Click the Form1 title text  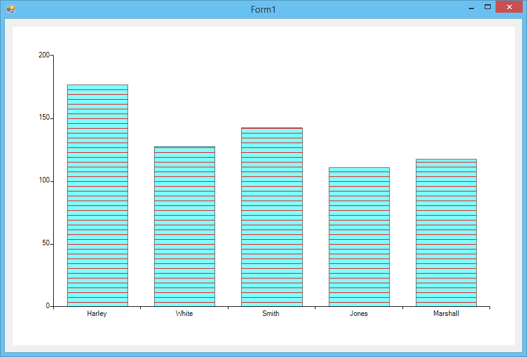pyautogui.click(x=263, y=10)
